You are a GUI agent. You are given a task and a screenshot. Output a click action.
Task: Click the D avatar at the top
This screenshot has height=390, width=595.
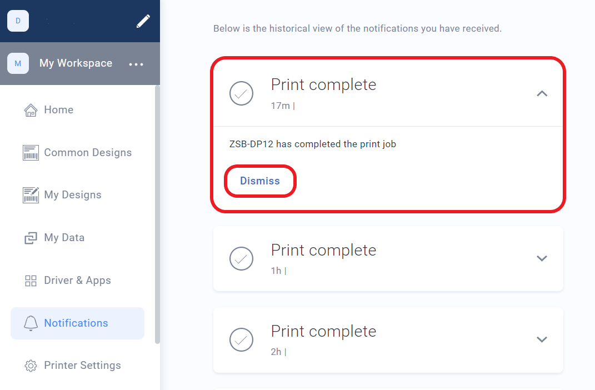(x=17, y=20)
